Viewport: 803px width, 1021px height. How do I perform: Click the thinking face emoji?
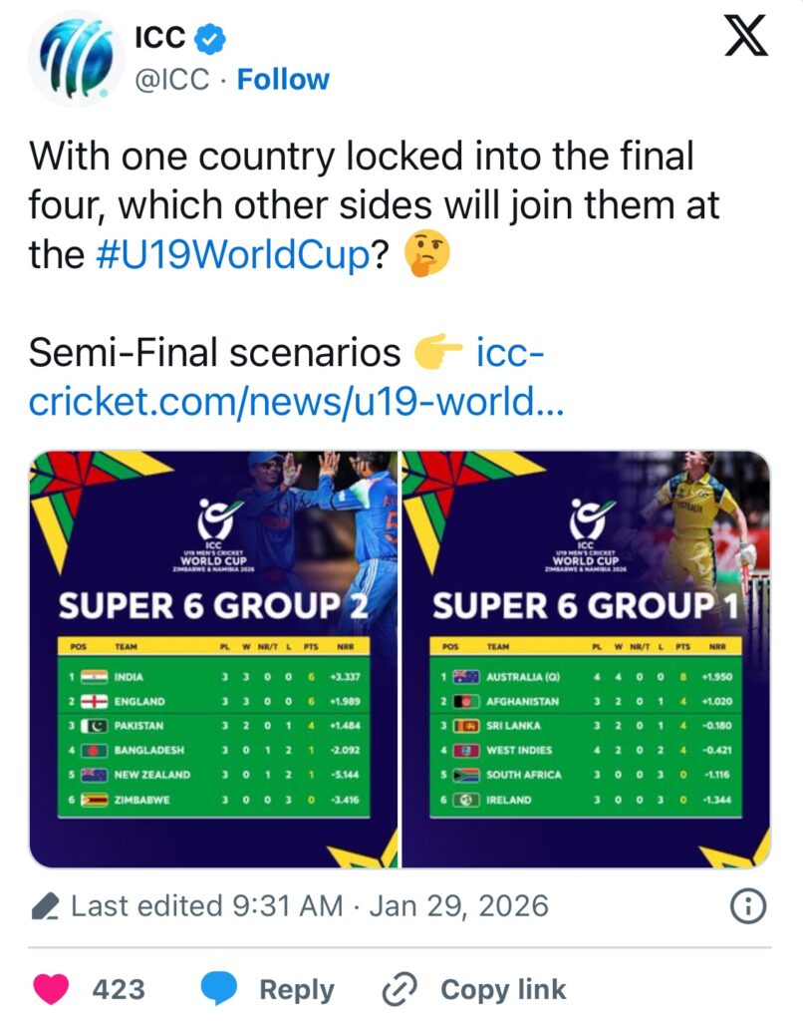click(x=427, y=255)
